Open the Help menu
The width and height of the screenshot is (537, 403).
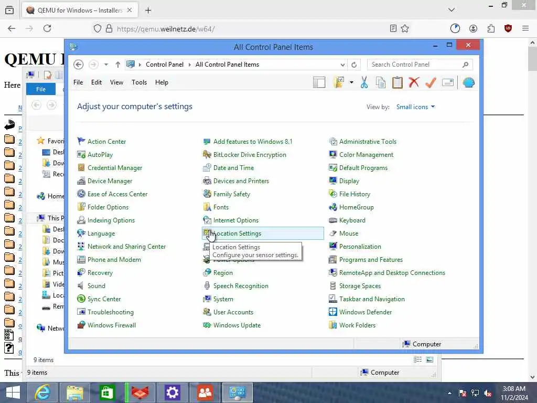click(162, 82)
